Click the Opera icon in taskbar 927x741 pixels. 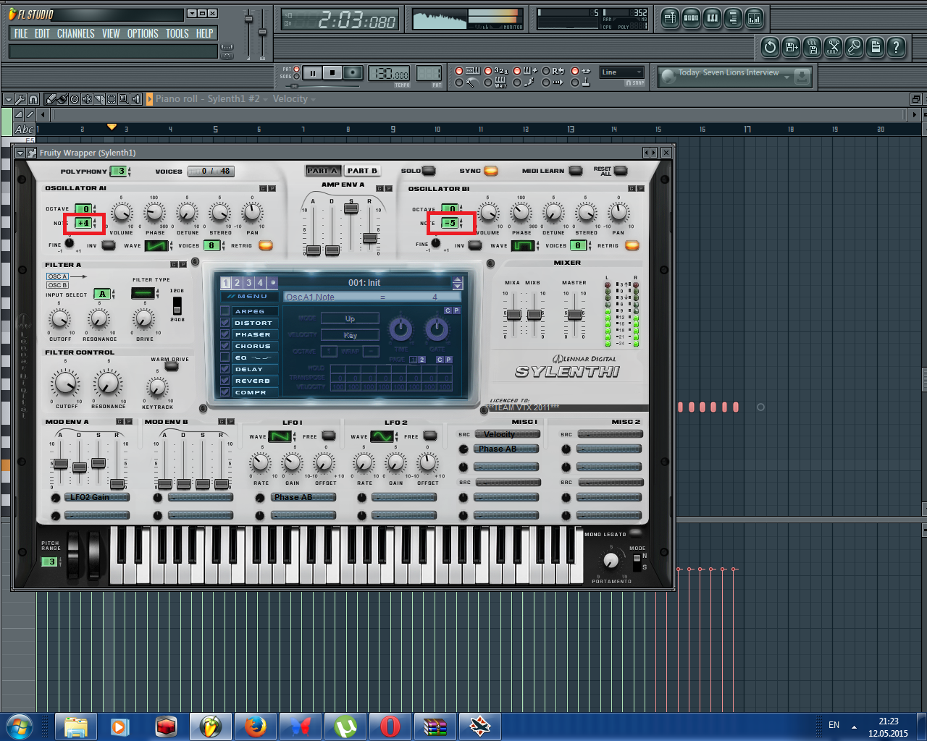click(x=390, y=726)
